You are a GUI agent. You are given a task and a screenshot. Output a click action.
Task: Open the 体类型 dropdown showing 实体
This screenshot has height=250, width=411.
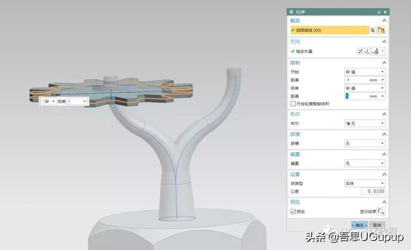point(365,183)
